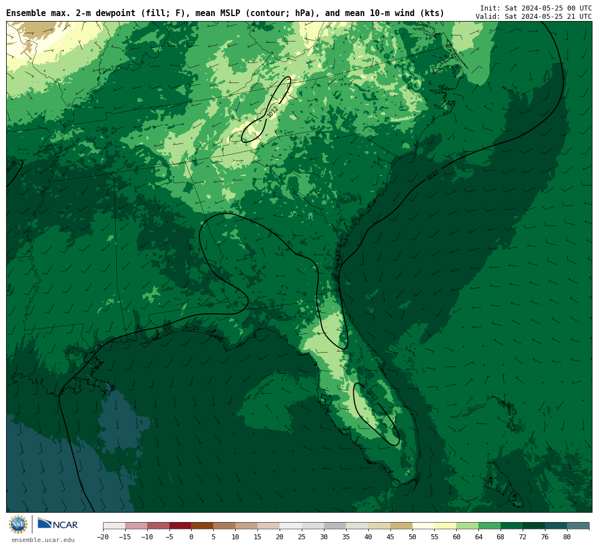This screenshot has height=547, width=598.
Task: Click the 76 tick label on the colorbar
Action: click(545, 536)
